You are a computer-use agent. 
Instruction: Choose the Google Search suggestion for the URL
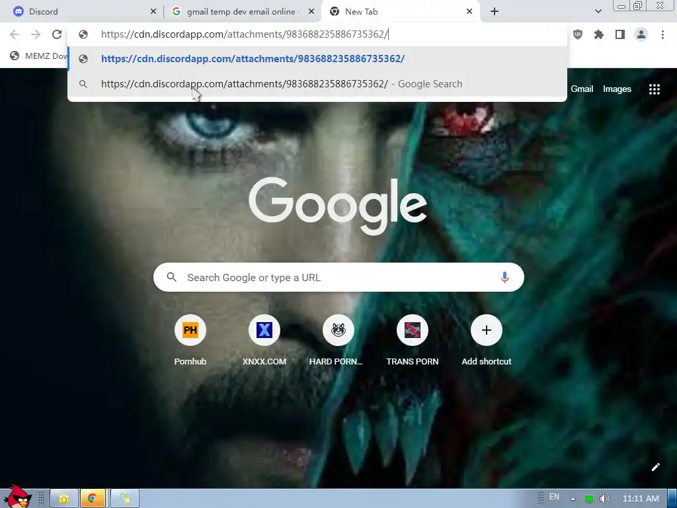pyautogui.click(x=317, y=84)
